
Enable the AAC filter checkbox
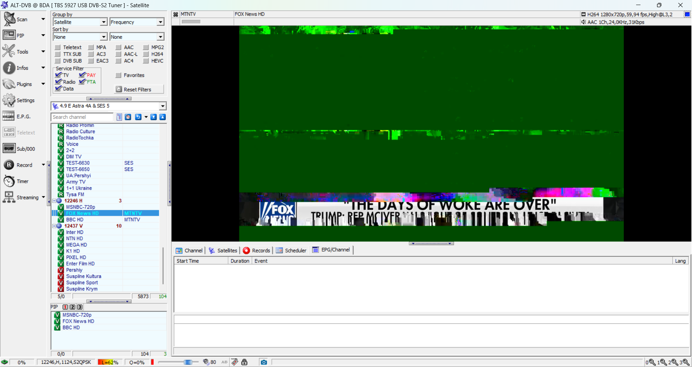point(119,47)
